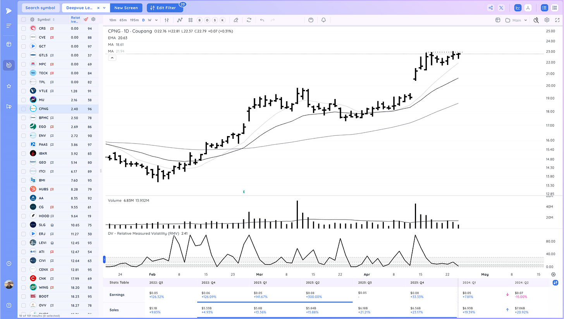564x319 pixels.
Task: Open the chart settings gear icon
Action: 547,20
